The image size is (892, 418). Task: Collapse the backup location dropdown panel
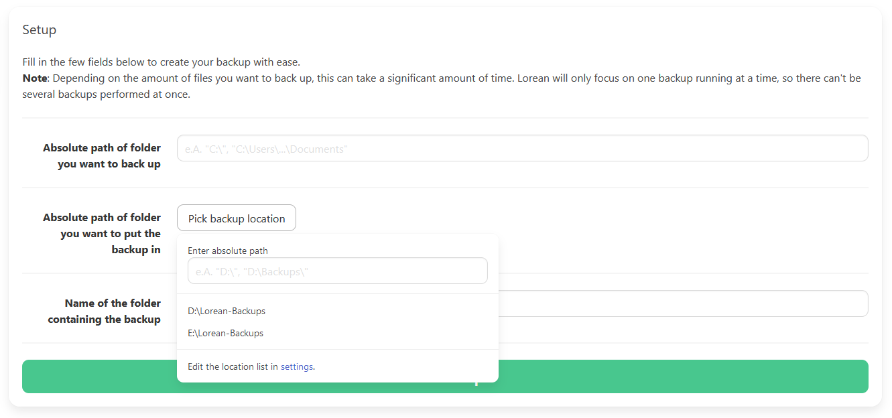(236, 218)
